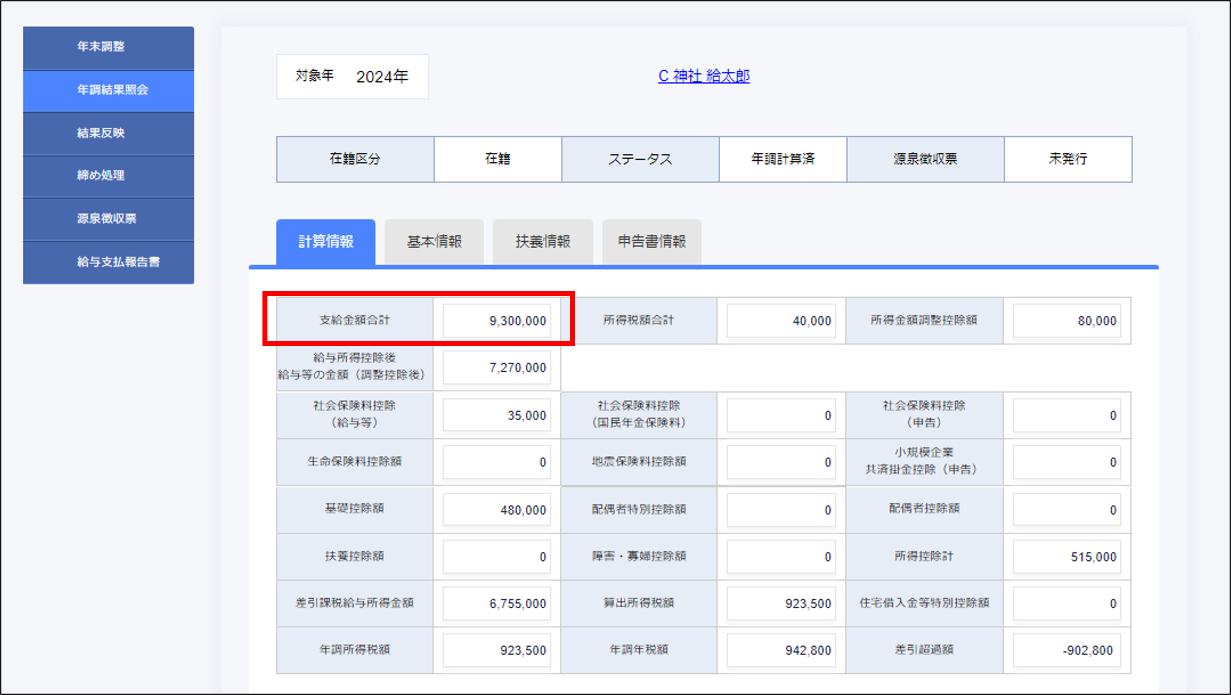Screen dimensions: 1231x695
Task: Click 社会保険料控除(給与等) field showing 35,000
Action: tap(497, 416)
